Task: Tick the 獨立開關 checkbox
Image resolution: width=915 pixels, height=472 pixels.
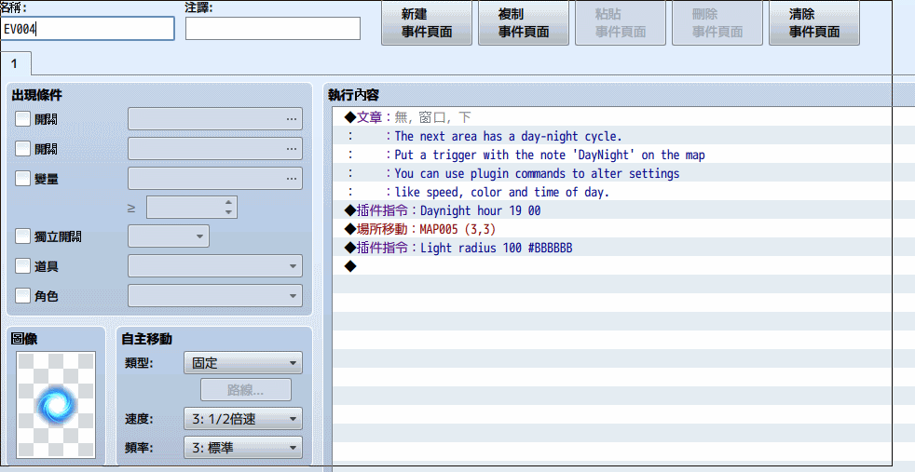Action: [x=22, y=236]
